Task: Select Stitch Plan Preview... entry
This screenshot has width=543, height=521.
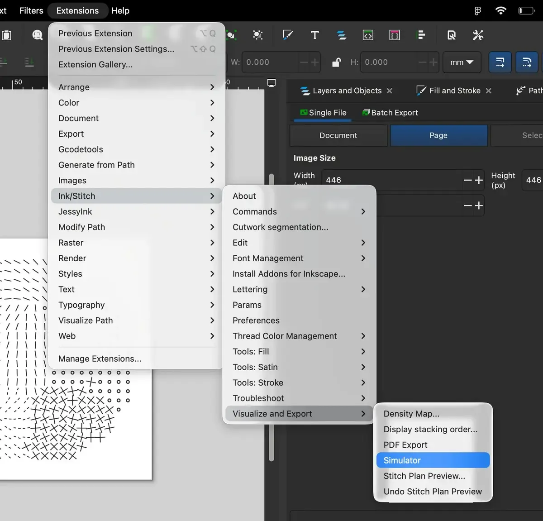Action: click(x=433, y=476)
